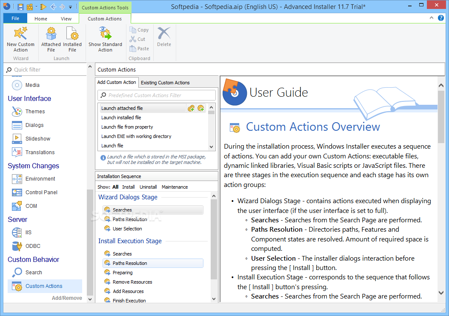This screenshot has width=449, height=316.
Task: Select Searches under Wizard Dialogs Stage
Action: click(x=153, y=210)
